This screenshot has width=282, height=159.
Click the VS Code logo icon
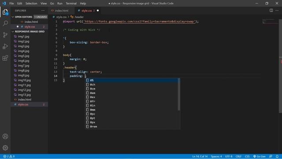(x=4, y=4)
